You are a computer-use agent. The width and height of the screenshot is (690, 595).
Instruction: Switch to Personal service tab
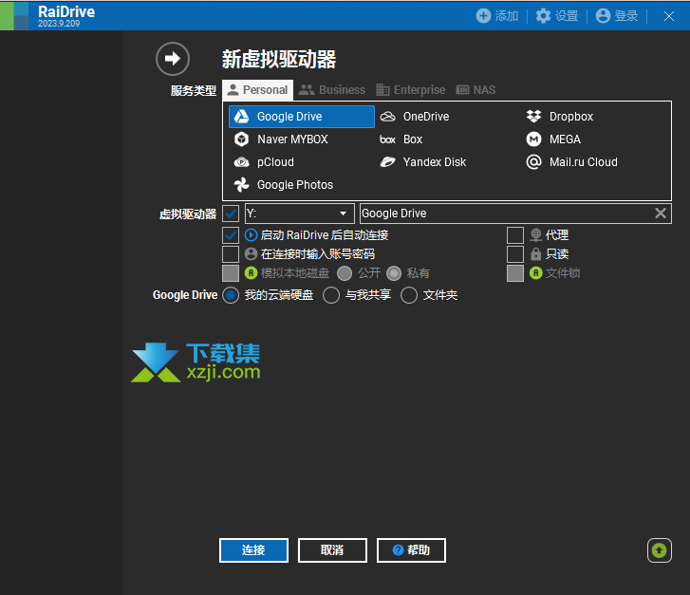[258, 90]
